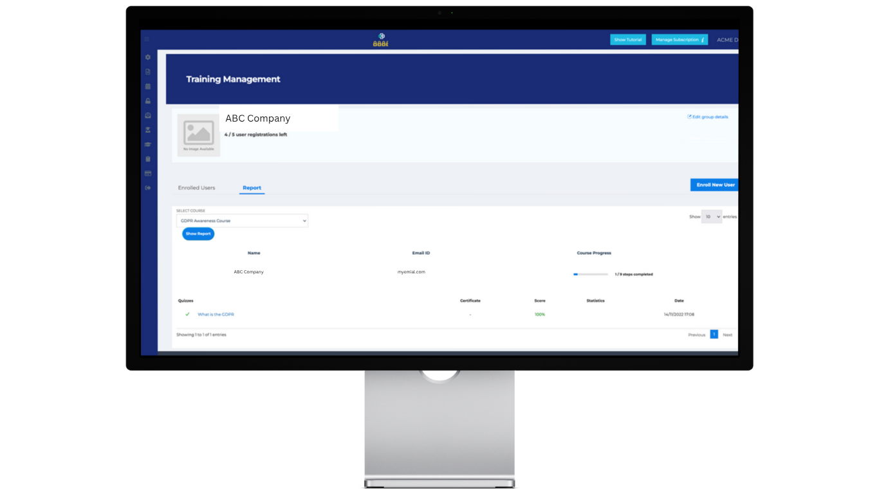The width and height of the screenshot is (879, 494).
Task: Open the Edit group details link
Action: (707, 116)
